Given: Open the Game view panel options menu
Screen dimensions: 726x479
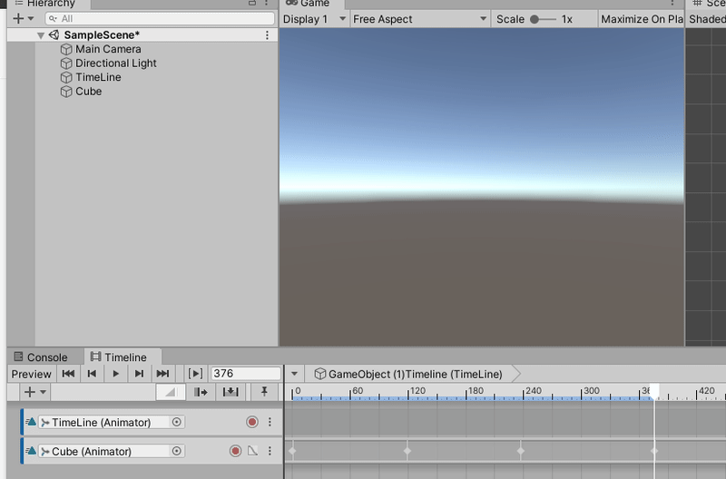Looking at the screenshot, I should click(x=672, y=4).
